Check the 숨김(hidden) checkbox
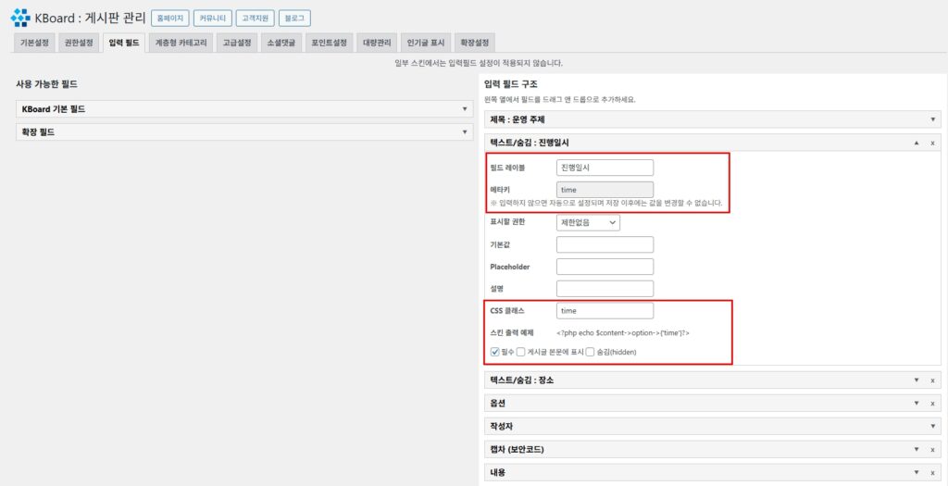 (591, 352)
